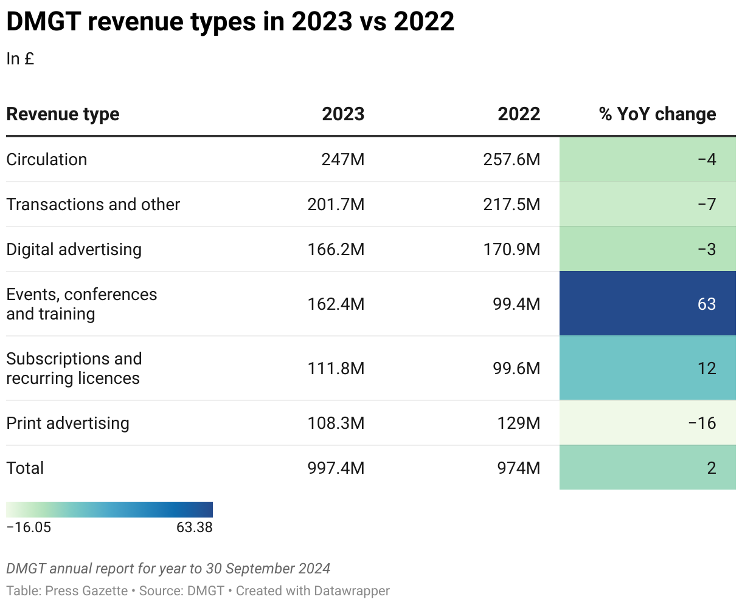
Task: Select 'Subscriptions and recurring licences' label
Action: pos(74,368)
